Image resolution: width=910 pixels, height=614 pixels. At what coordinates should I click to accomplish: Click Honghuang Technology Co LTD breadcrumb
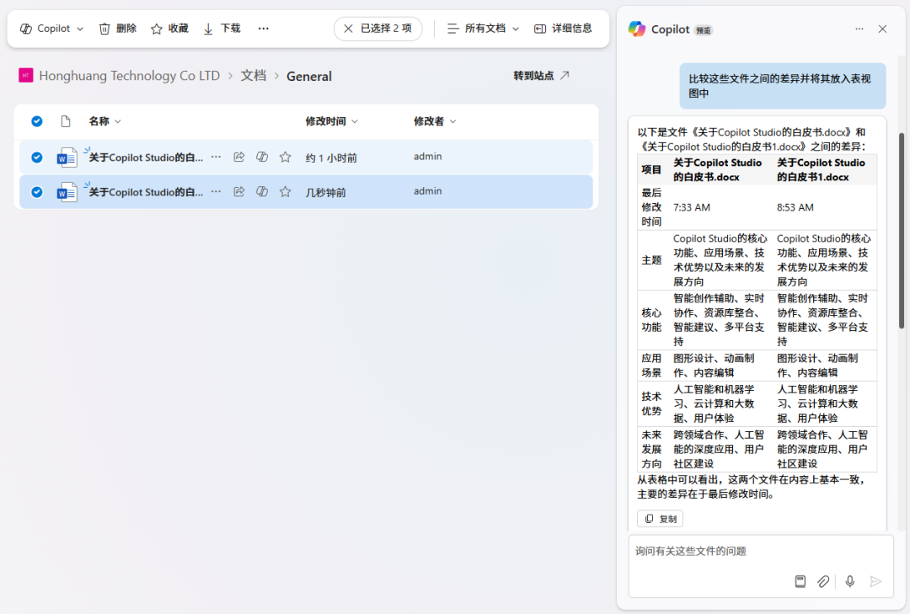130,76
